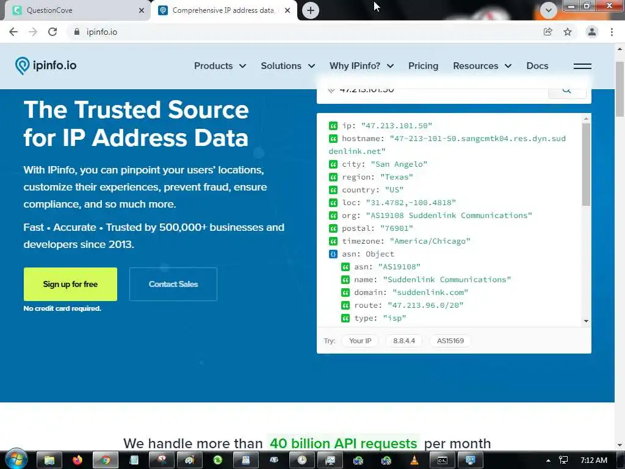The image size is (625, 469).
Task: Click the Sign up for free button
Action: point(70,284)
